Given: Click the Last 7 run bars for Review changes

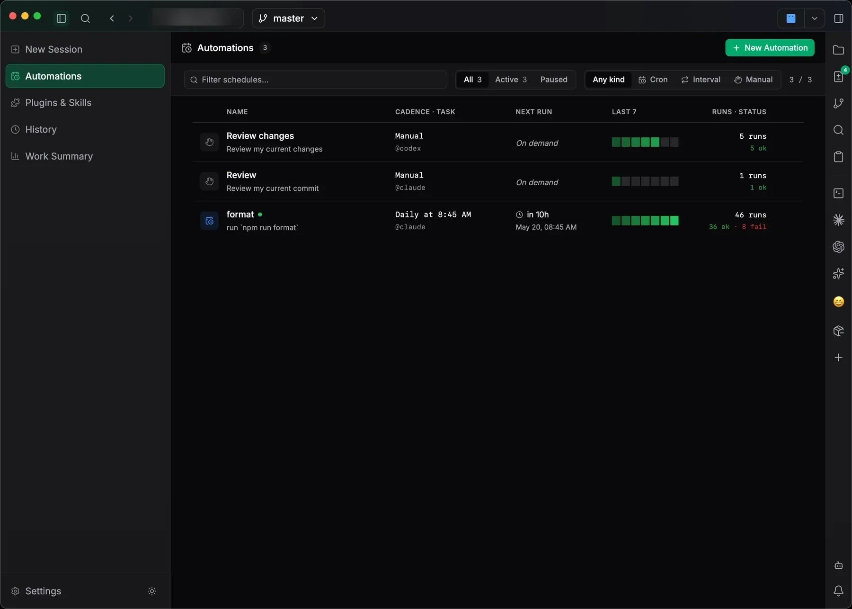Looking at the screenshot, I should point(645,142).
